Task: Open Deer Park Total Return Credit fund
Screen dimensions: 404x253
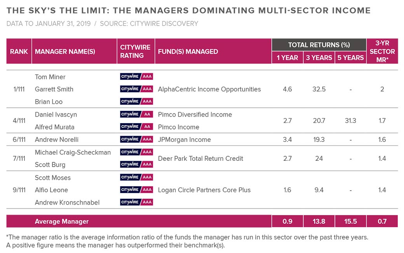Action: click(x=200, y=158)
